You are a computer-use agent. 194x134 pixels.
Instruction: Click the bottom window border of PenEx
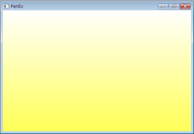[x=97, y=132]
